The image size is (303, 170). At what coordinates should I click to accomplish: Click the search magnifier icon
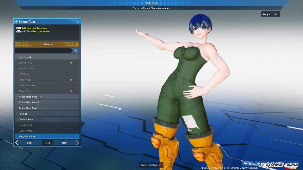coord(76,51)
